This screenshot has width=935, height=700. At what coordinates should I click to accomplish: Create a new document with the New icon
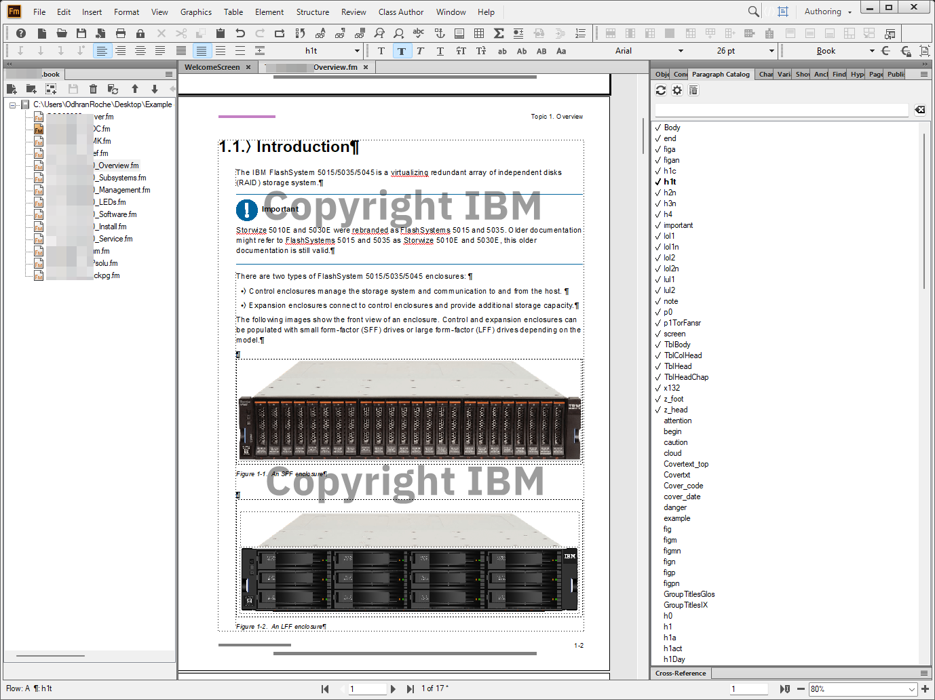[42, 33]
